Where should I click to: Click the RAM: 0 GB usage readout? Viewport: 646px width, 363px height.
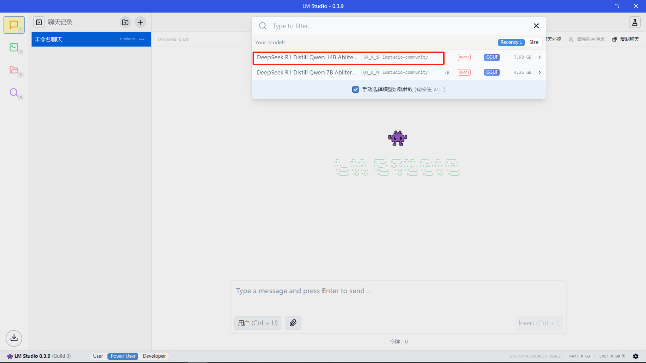click(x=579, y=356)
